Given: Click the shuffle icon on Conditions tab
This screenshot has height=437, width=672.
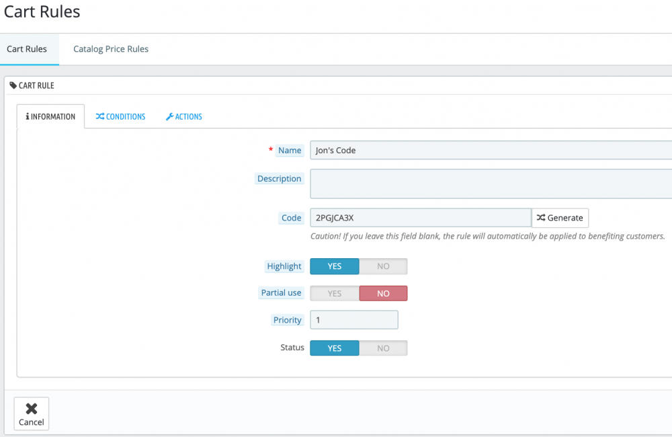Looking at the screenshot, I should pos(100,116).
